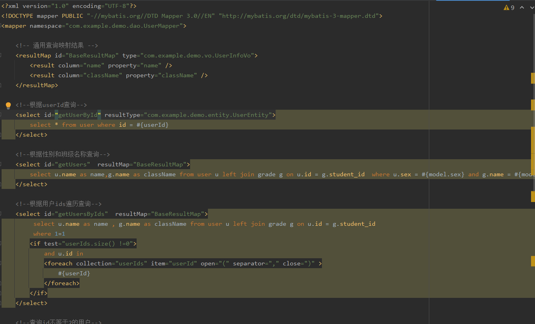Image resolution: width=535 pixels, height=324 pixels.
Task: Click the collection value "userIds" in the foreach tag
Action: point(133,263)
